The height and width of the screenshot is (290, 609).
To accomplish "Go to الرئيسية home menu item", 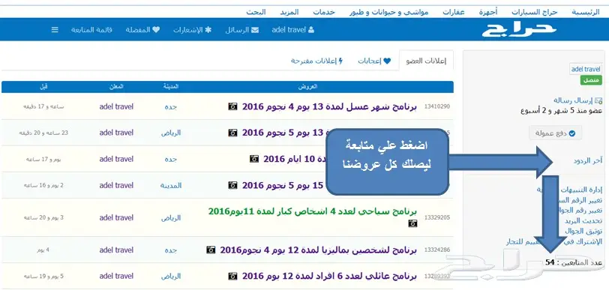I will [x=585, y=12].
